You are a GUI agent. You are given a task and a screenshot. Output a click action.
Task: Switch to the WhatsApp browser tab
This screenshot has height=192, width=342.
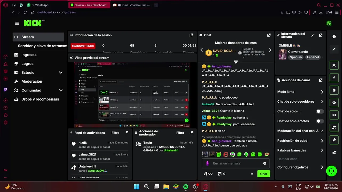pyautogui.click(x=40, y=5)
